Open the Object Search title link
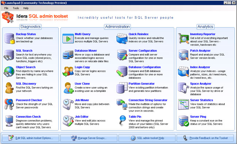237x144 pixels. (26, 67)
